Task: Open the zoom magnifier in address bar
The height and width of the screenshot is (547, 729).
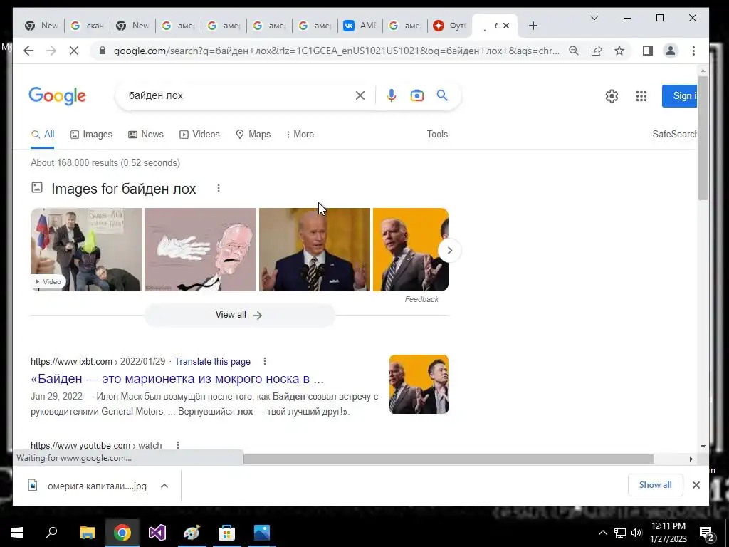Action: coord(574,51)
